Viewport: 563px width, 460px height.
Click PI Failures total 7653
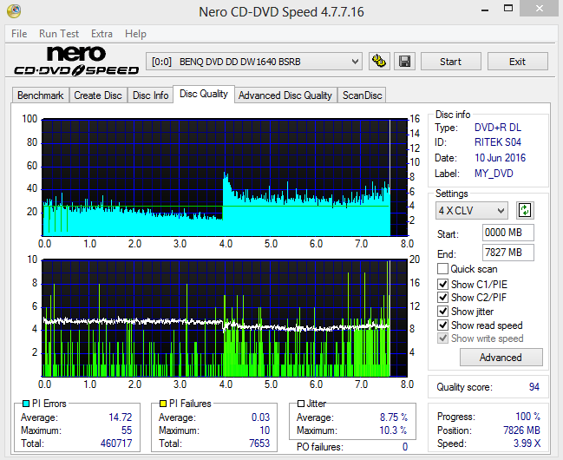click(x=259, y=444)
